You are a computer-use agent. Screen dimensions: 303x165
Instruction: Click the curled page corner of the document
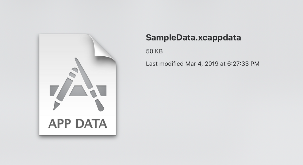[103, 47]
